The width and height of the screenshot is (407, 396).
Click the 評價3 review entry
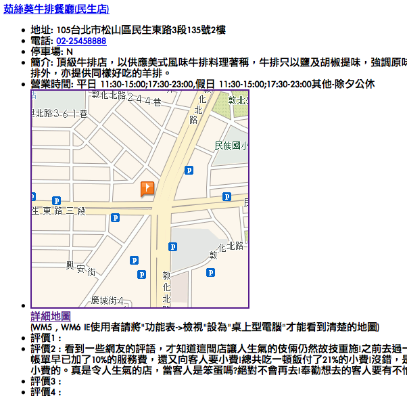pos(46,381)
